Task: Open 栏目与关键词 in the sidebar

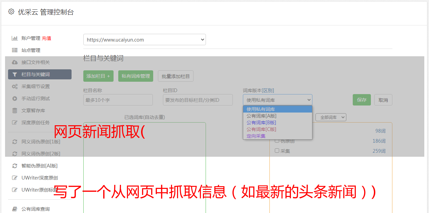Action: tap(40, 74)
